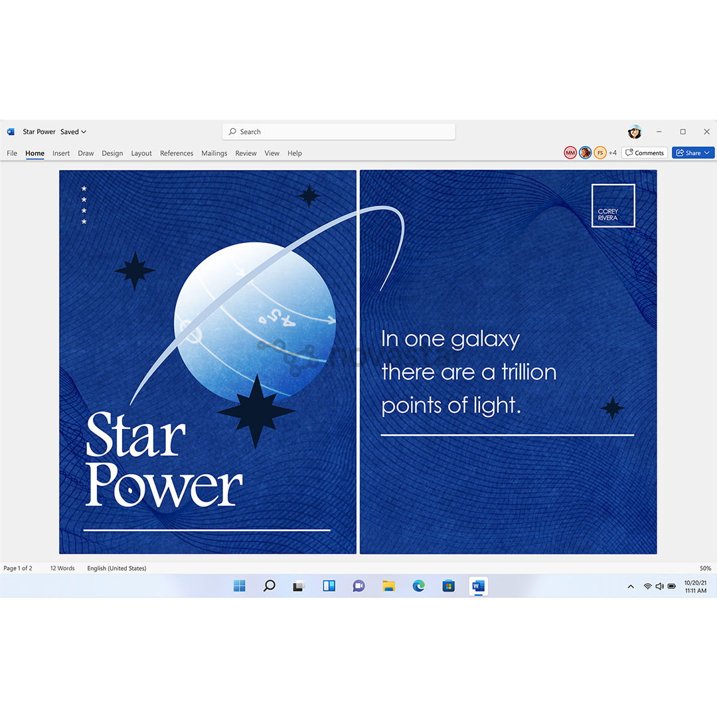
Task: Open the Layout ribbon tab
Action: point(141,153)
